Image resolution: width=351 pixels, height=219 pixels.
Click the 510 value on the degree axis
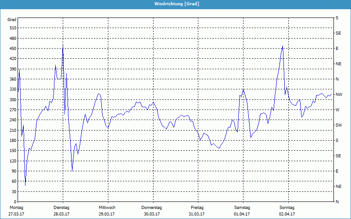click(x=12, y=28)
